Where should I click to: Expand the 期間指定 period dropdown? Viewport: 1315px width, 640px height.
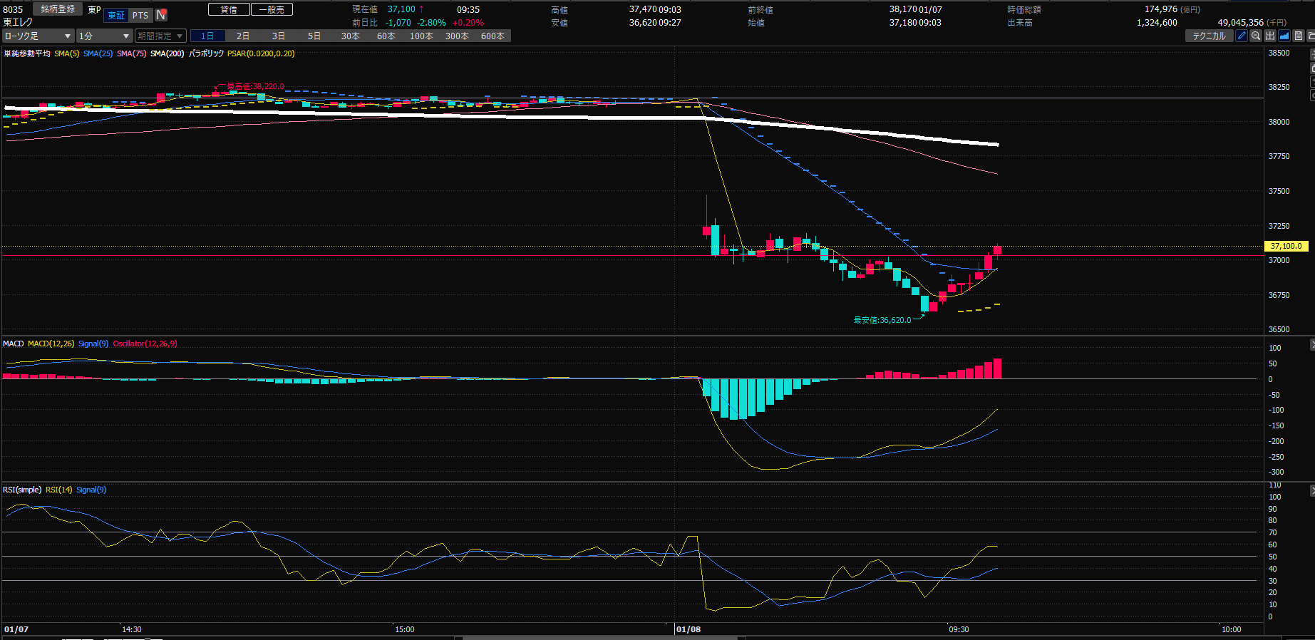(160, 36)
